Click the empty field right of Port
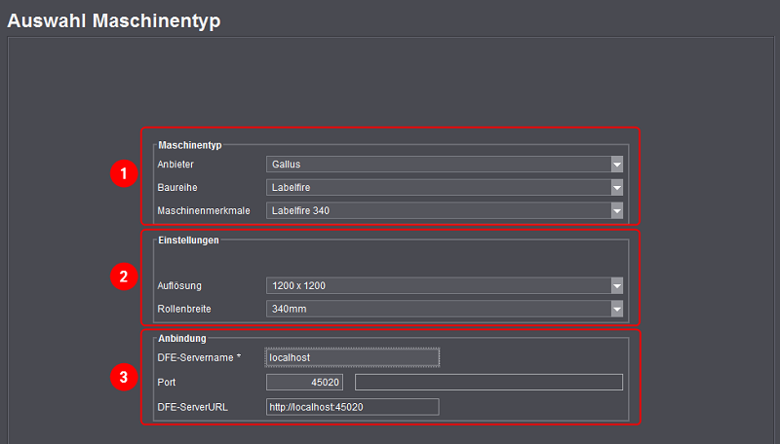The height and width of the screenshot is (444, 780). [x=488, y=383]
